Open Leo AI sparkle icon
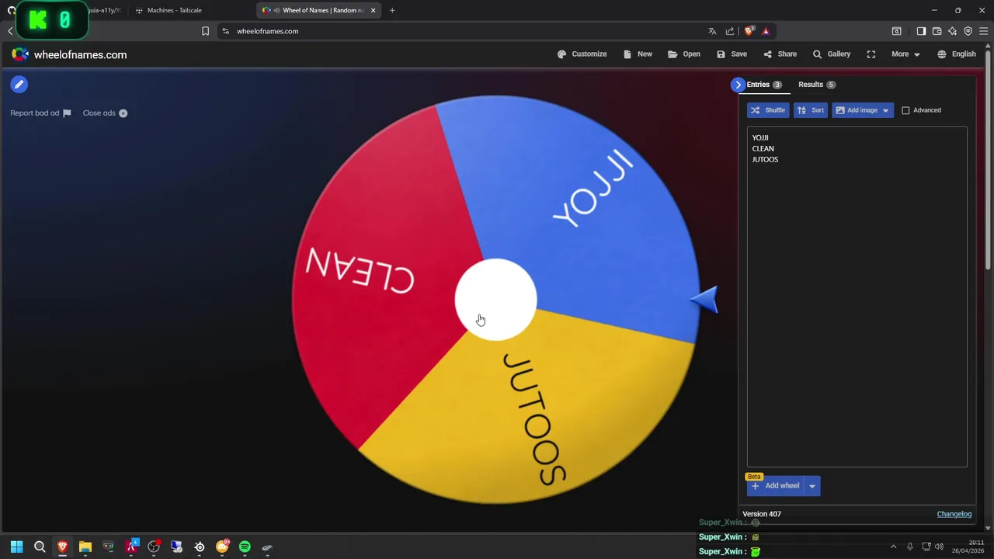Viewport: 994px width, 559px height. coord(952,31)
